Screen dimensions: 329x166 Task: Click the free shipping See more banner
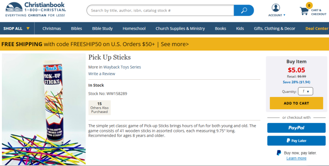tap(175, 44)
